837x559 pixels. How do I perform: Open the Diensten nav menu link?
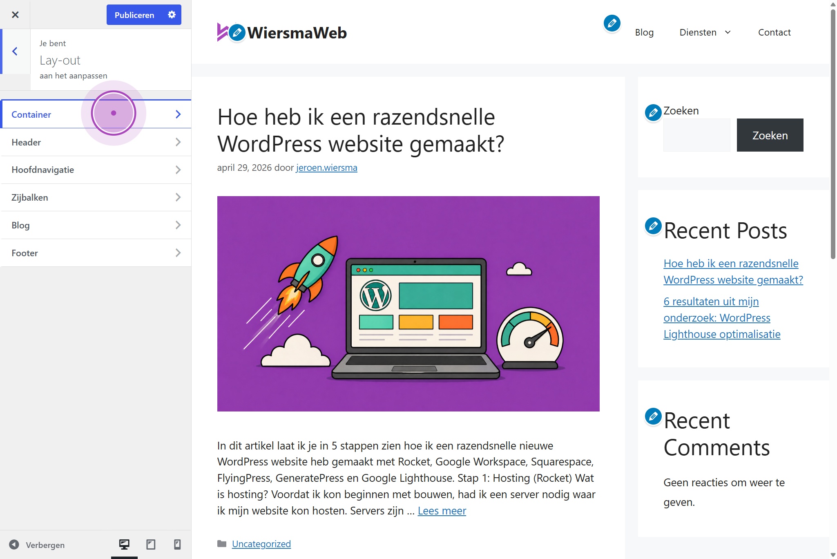pos(698,32)
